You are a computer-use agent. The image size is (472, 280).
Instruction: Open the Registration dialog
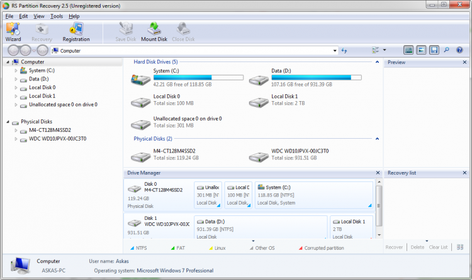(76, 32)
